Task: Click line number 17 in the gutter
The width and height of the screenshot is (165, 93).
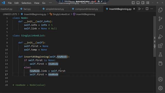Action: click(6, 74)
